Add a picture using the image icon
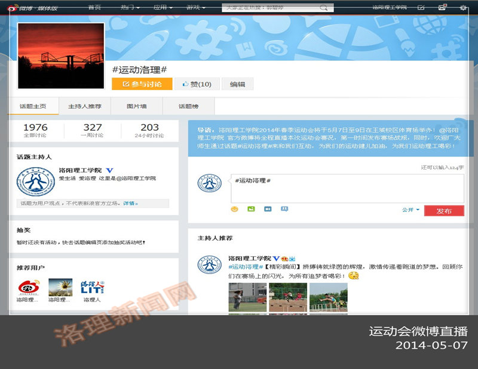478x369 pixels. coord(252,209)
